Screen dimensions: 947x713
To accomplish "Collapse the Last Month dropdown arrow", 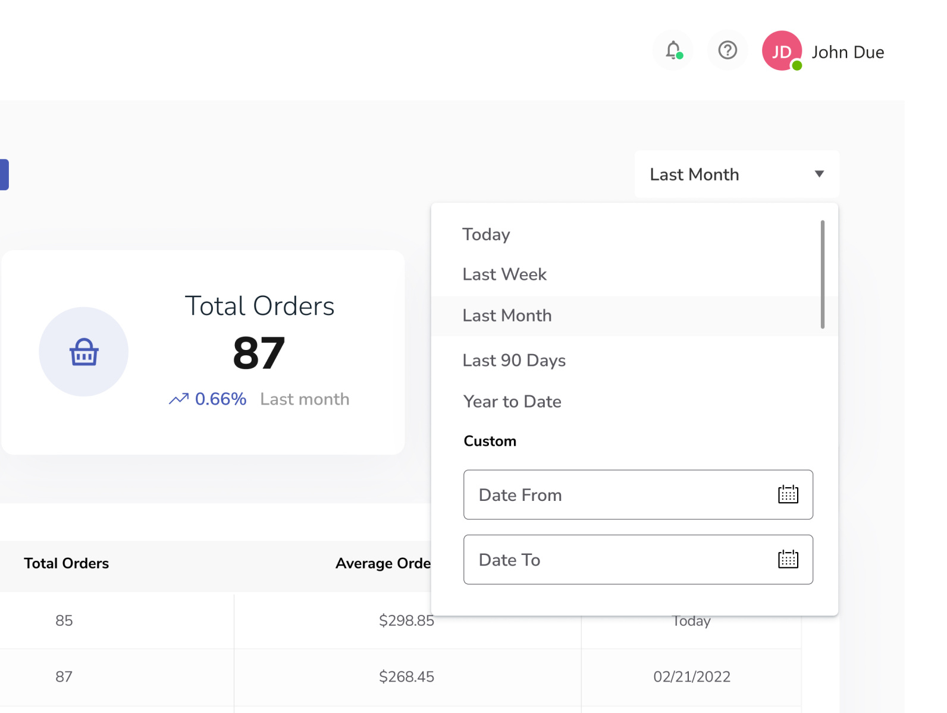I will click(x=819, y=174).
